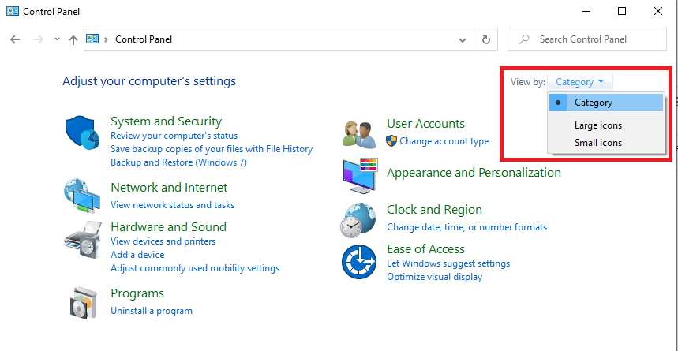Open Network and Internet category
The height and width of the screenshot is (351, 678).
click(169, 188)
